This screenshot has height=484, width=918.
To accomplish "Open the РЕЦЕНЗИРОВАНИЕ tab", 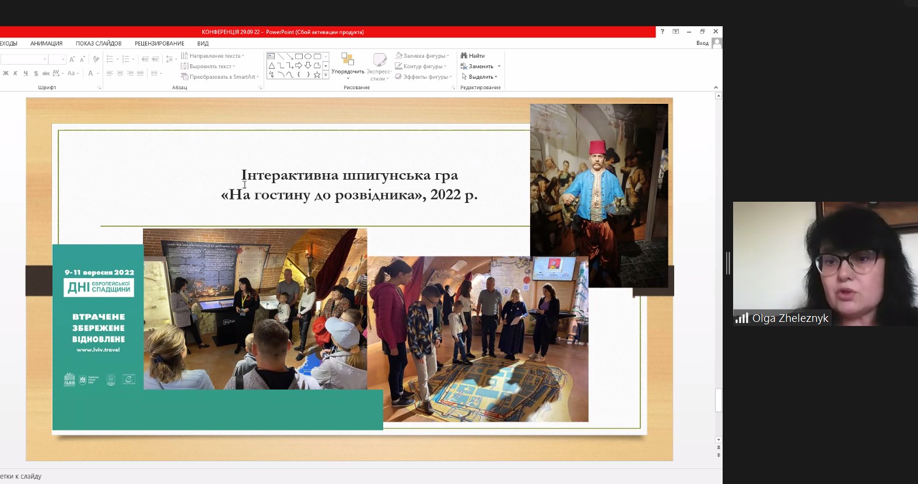I will click(159, 44).
